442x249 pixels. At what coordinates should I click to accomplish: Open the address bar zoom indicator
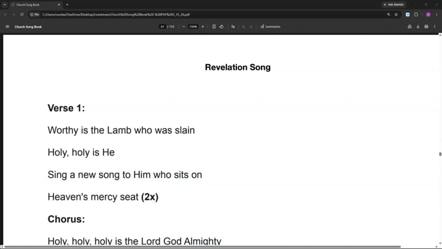tap(389, 14)
